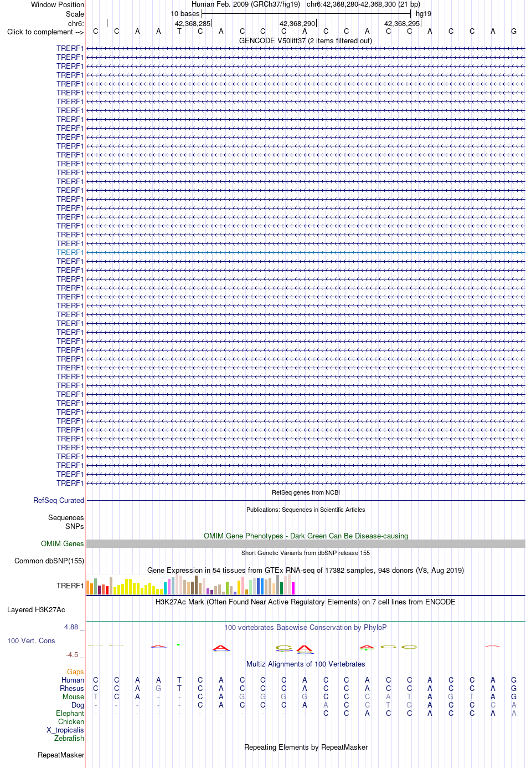This screenshot has height=768, width=526.
Task: Open 'Repeating Elements by RepeatMasker' title
Action: (306, 747)
